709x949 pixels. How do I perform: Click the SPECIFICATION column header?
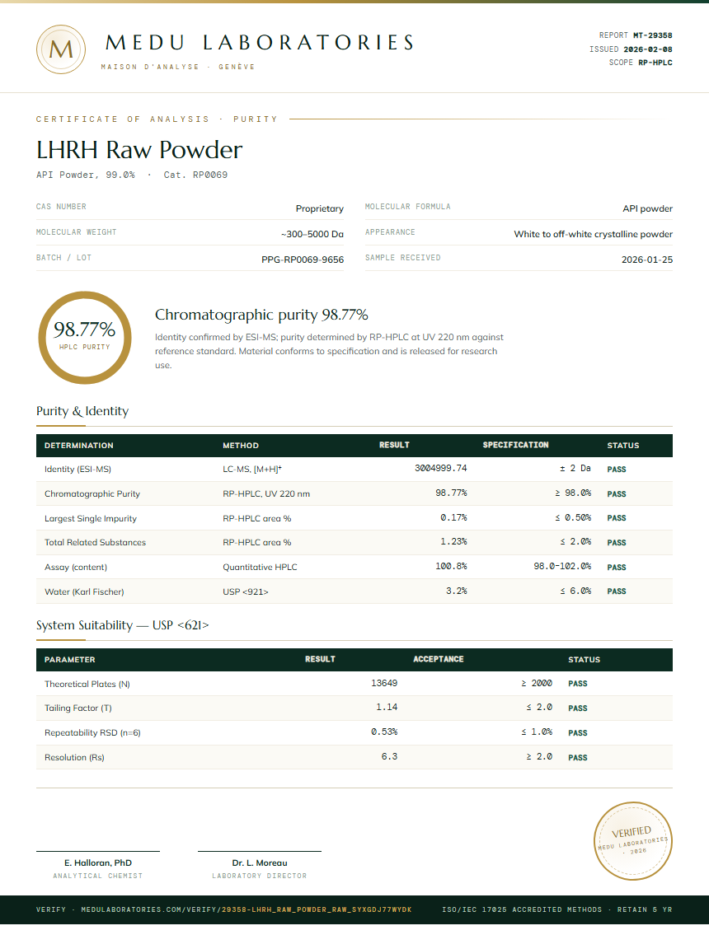click(515, 445)
